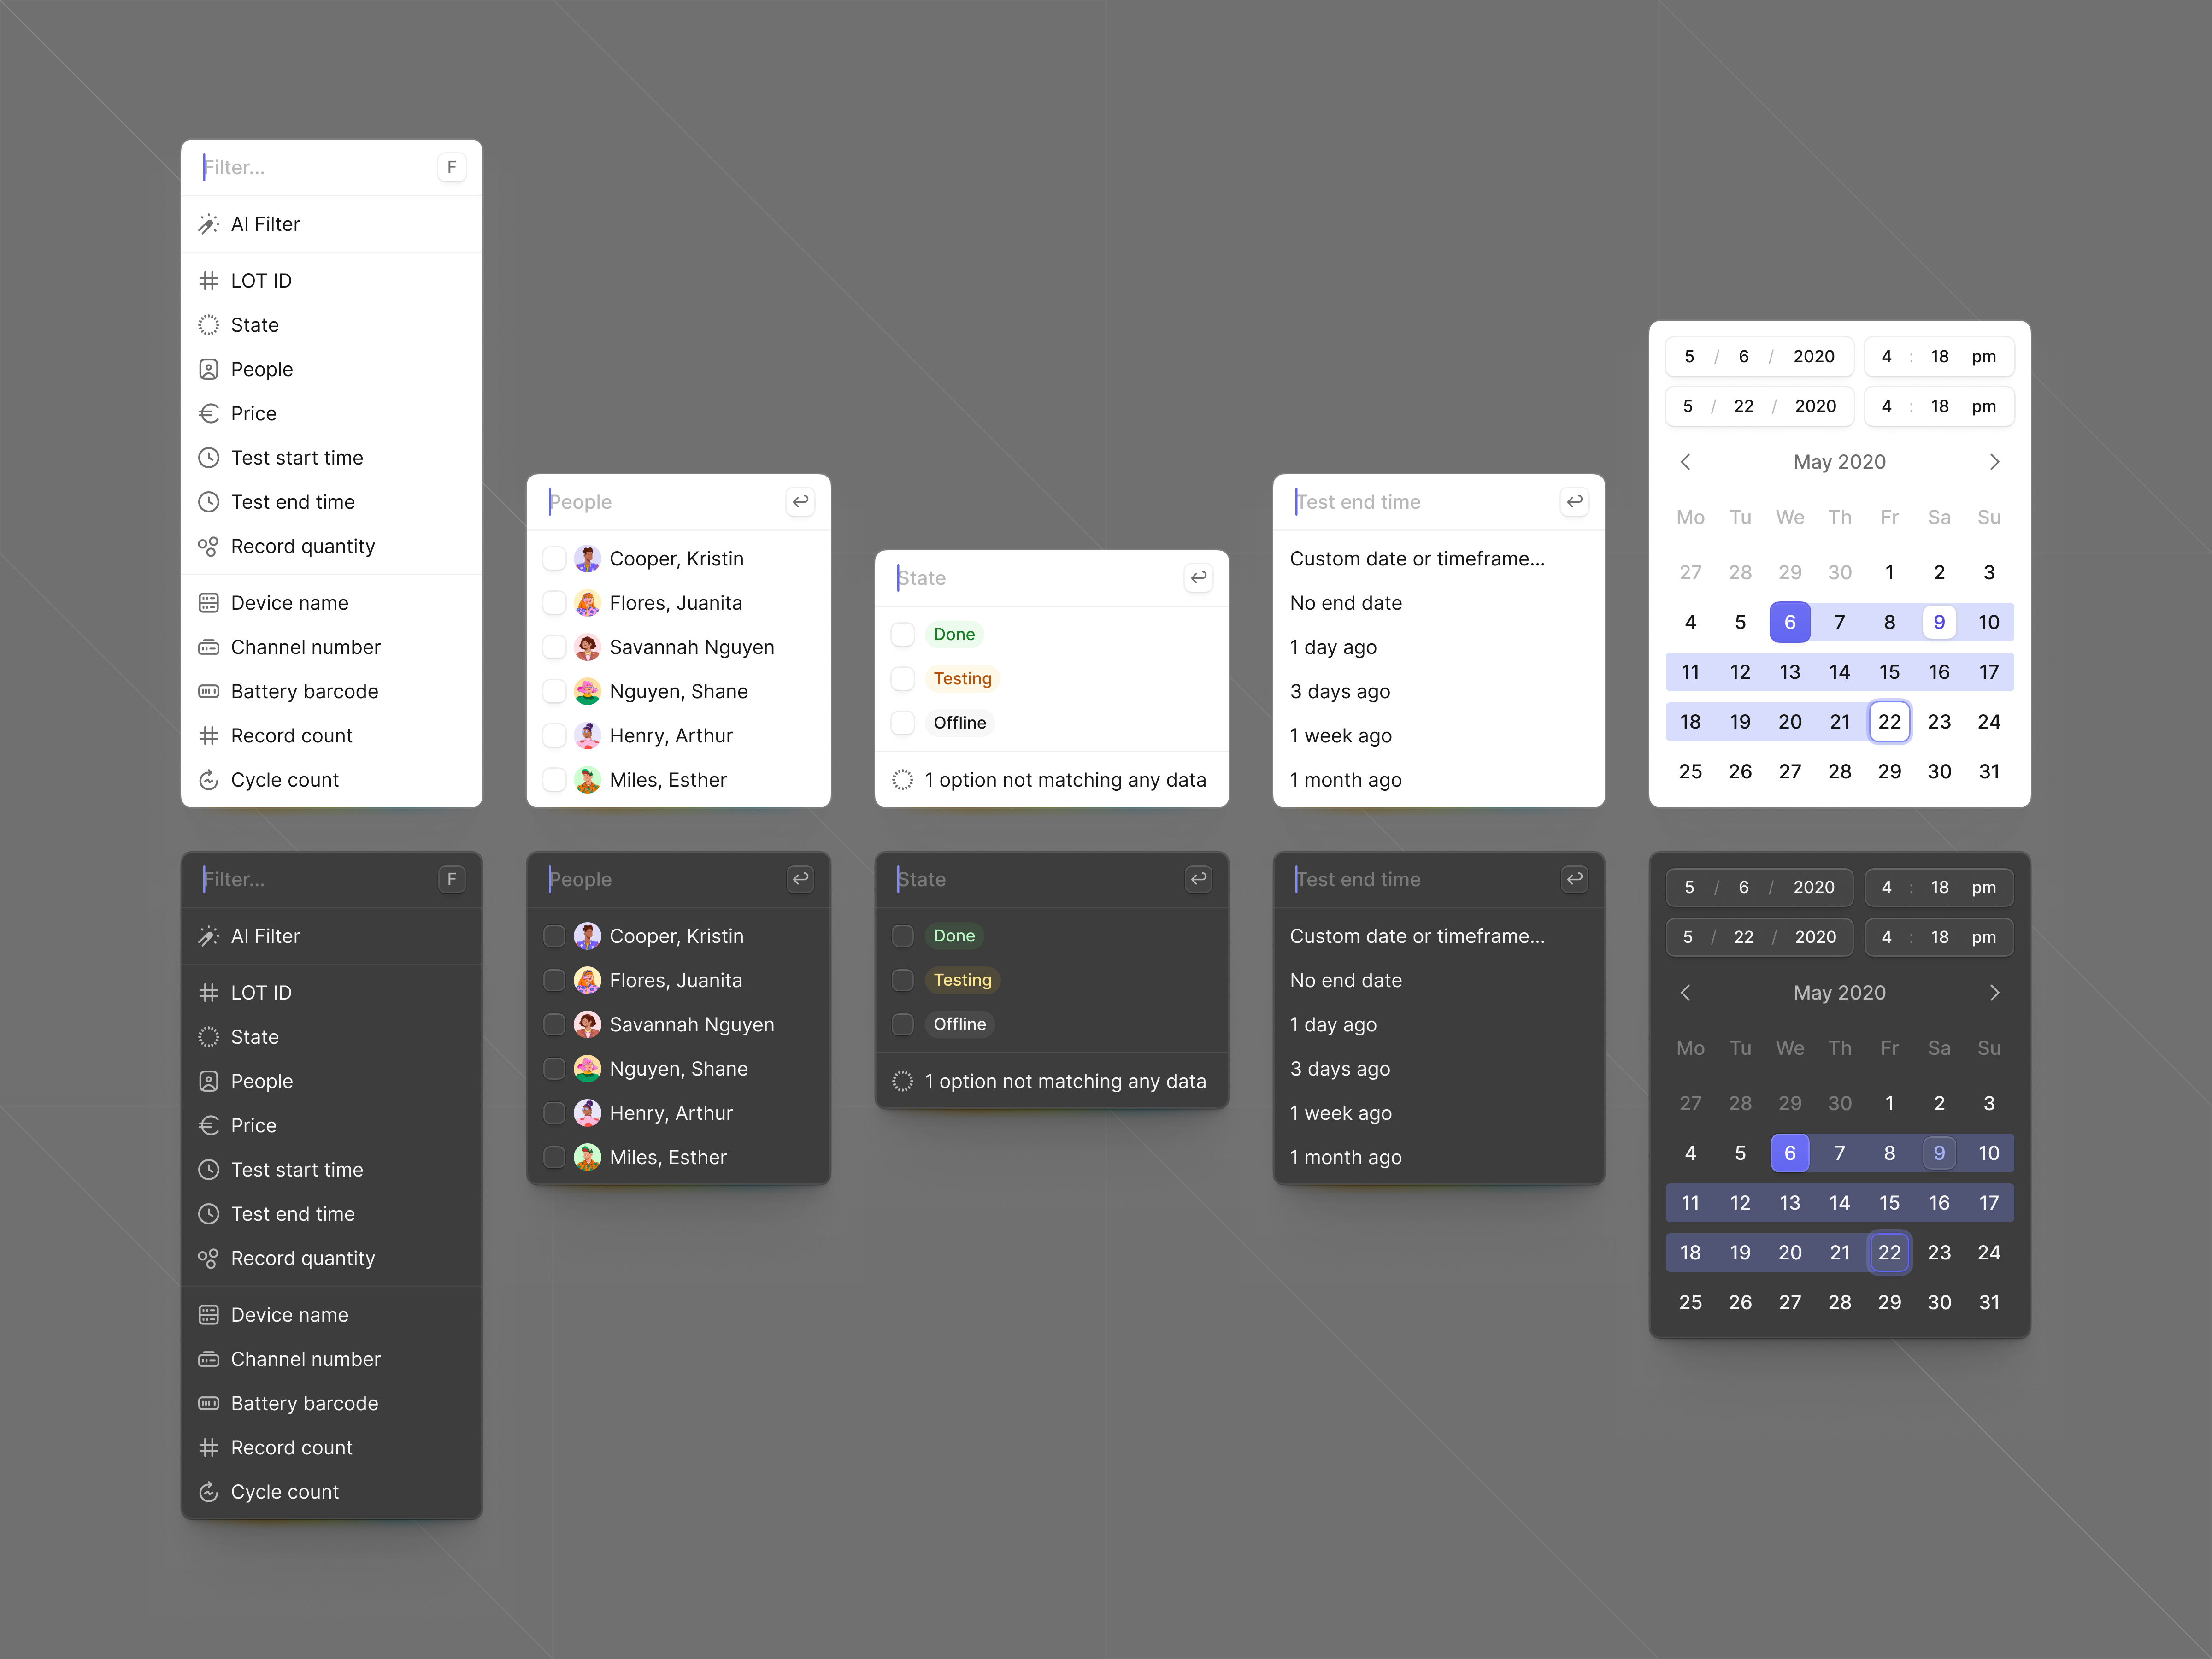The image size is (2212, 1659).
Task: Click the Record quantity icon in light menu
Action: [208, 546]
